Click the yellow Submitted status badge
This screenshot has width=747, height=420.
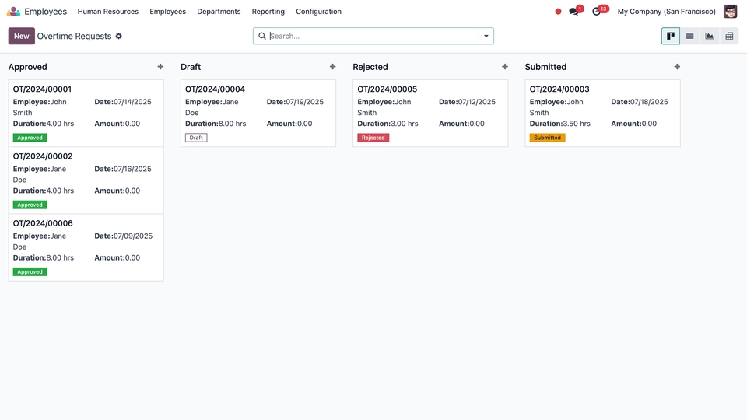[547, 138]
